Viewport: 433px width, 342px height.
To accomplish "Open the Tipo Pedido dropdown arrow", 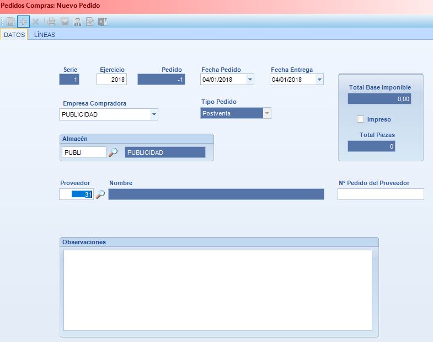I will tap(267, 113).
